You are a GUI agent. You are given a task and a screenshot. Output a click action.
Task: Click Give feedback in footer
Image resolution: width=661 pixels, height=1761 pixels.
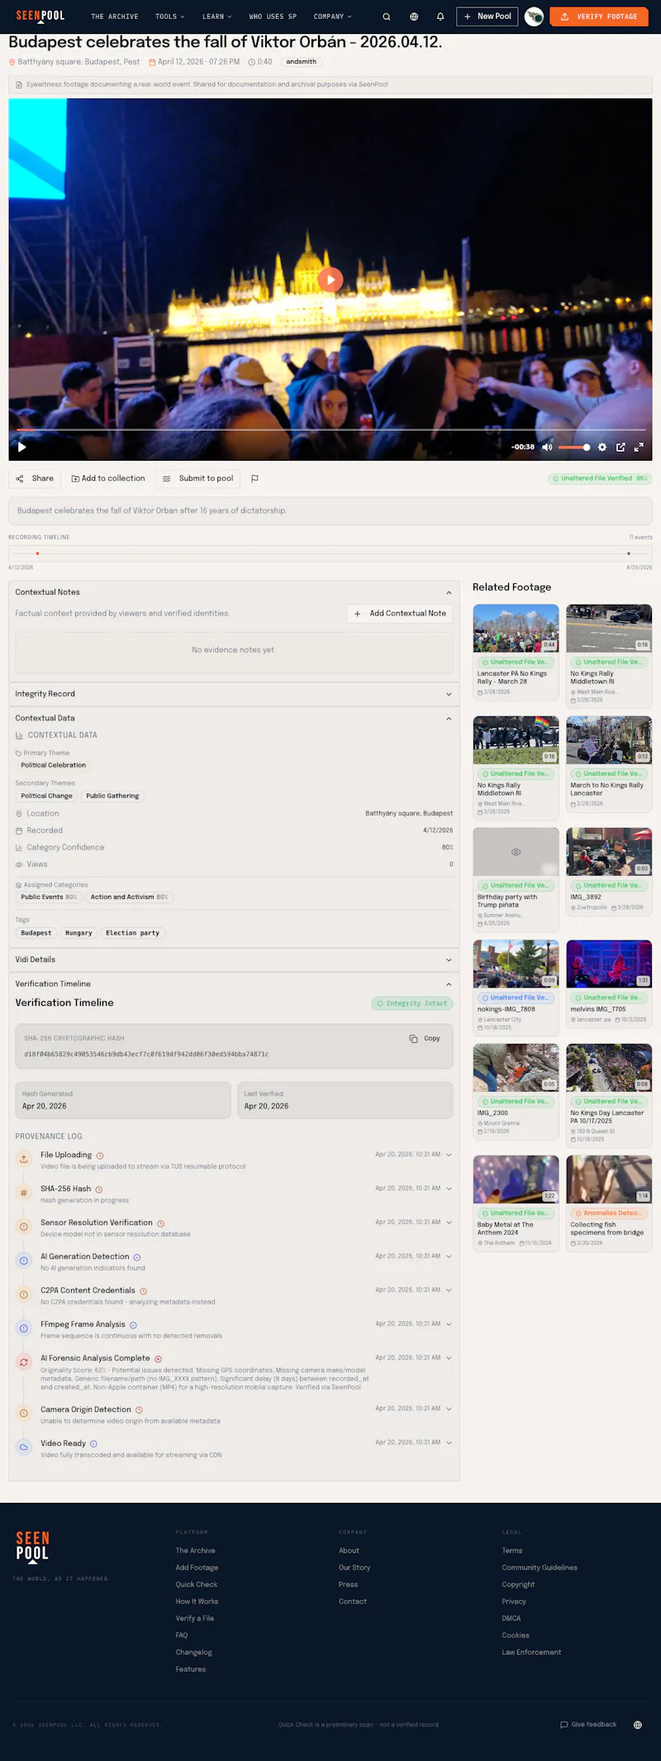pos(588,1725)
